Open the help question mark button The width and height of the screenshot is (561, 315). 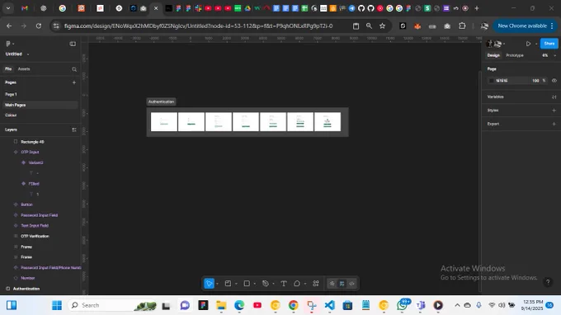[548, 282]
